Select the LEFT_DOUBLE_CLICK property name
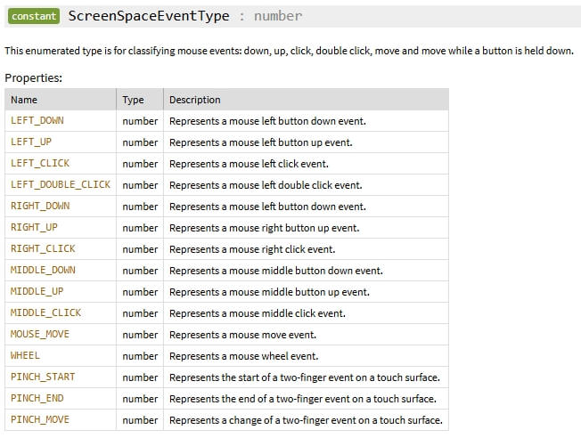Viewport: 581px width, 438px height. (61, 185)
